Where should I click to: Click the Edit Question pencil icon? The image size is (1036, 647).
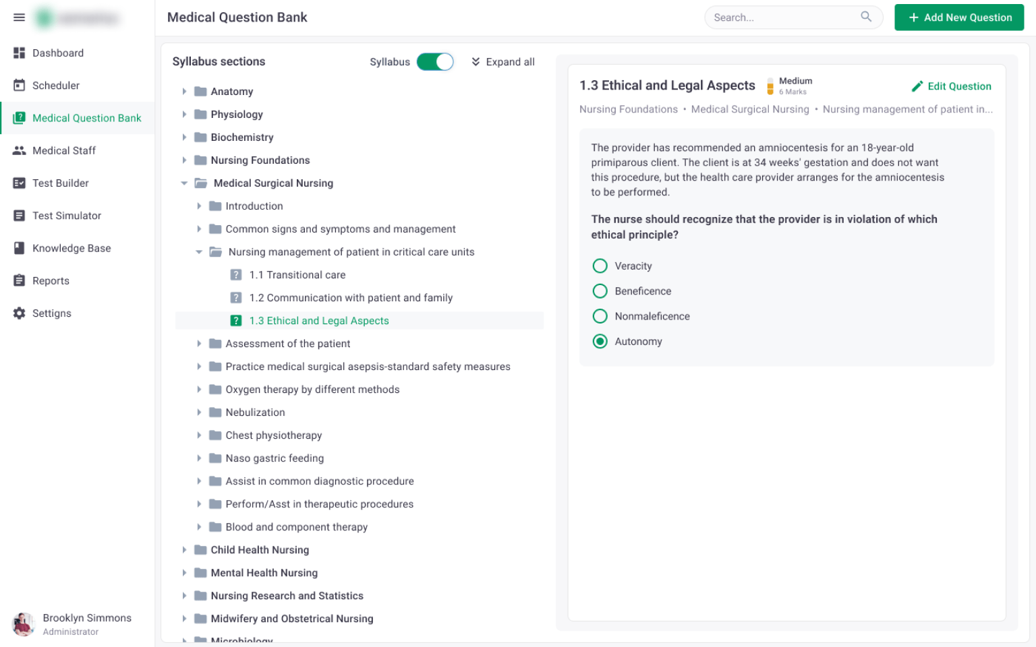(917, 86)
